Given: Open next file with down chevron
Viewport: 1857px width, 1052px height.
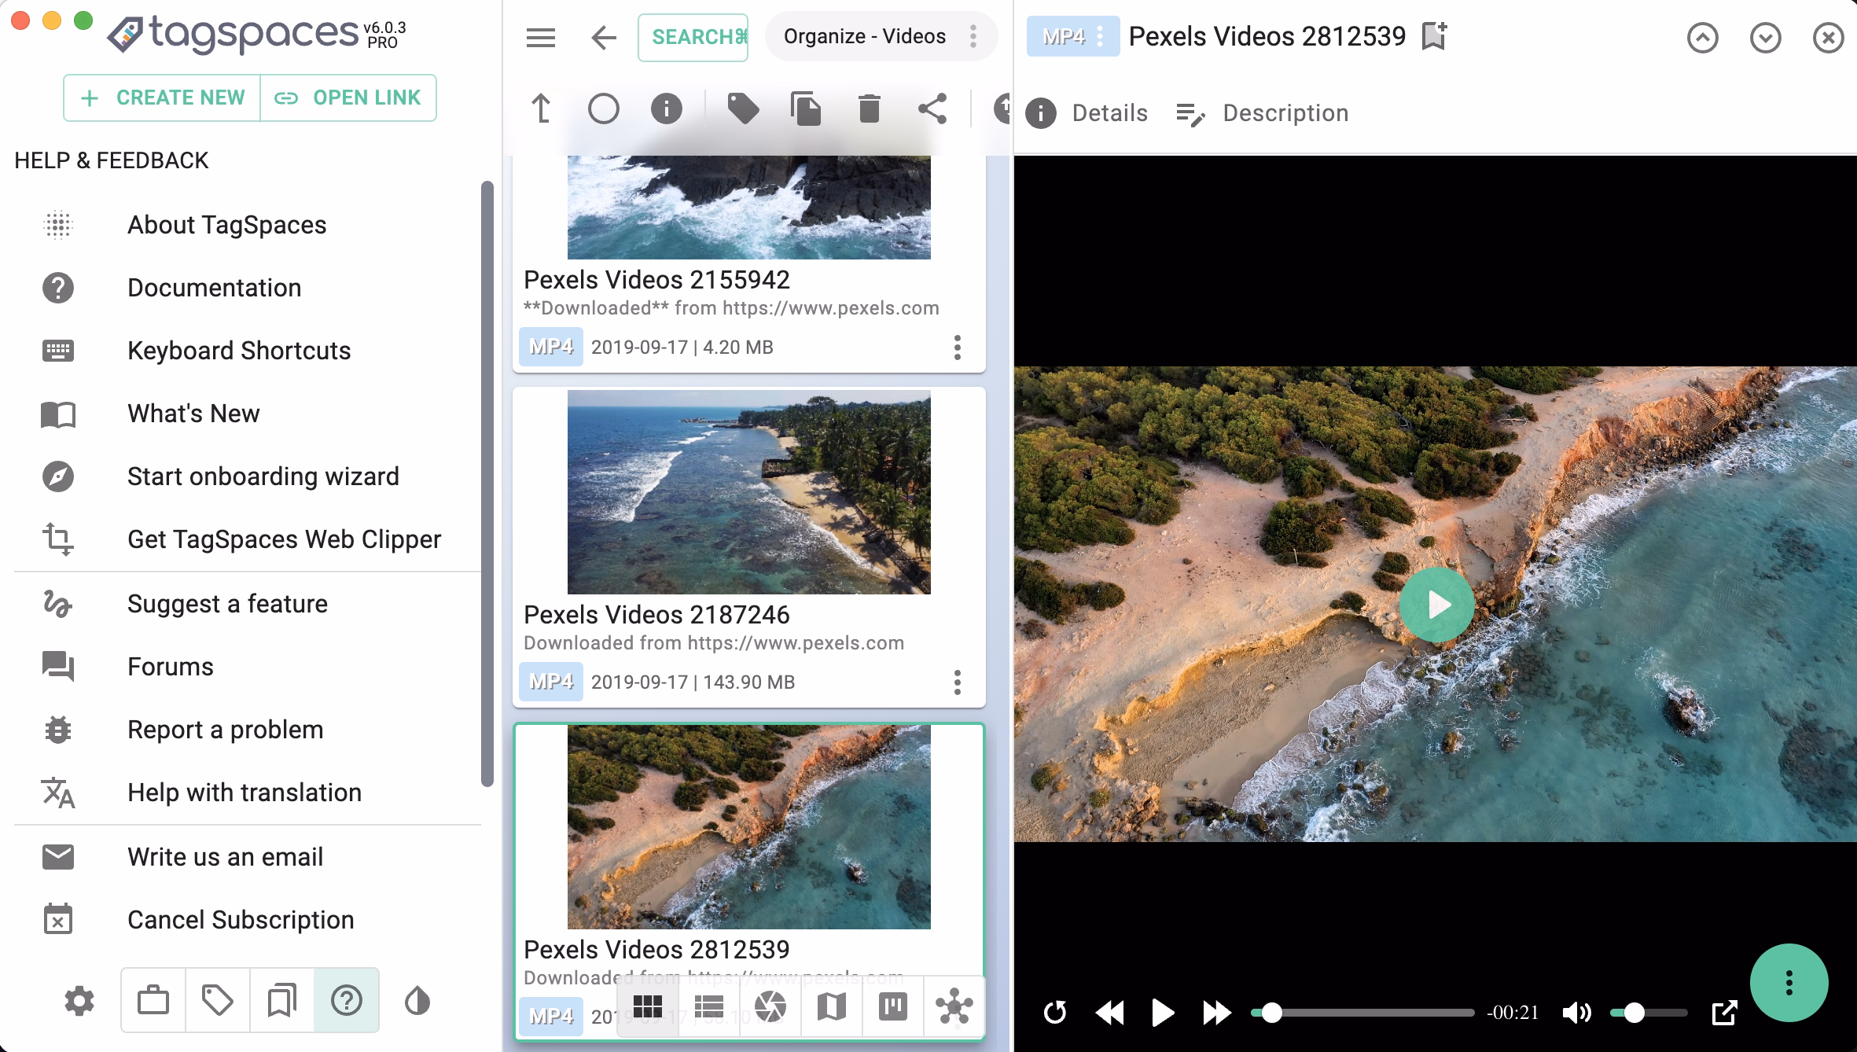Looking at the screenshot, I should click(1766, 37).
